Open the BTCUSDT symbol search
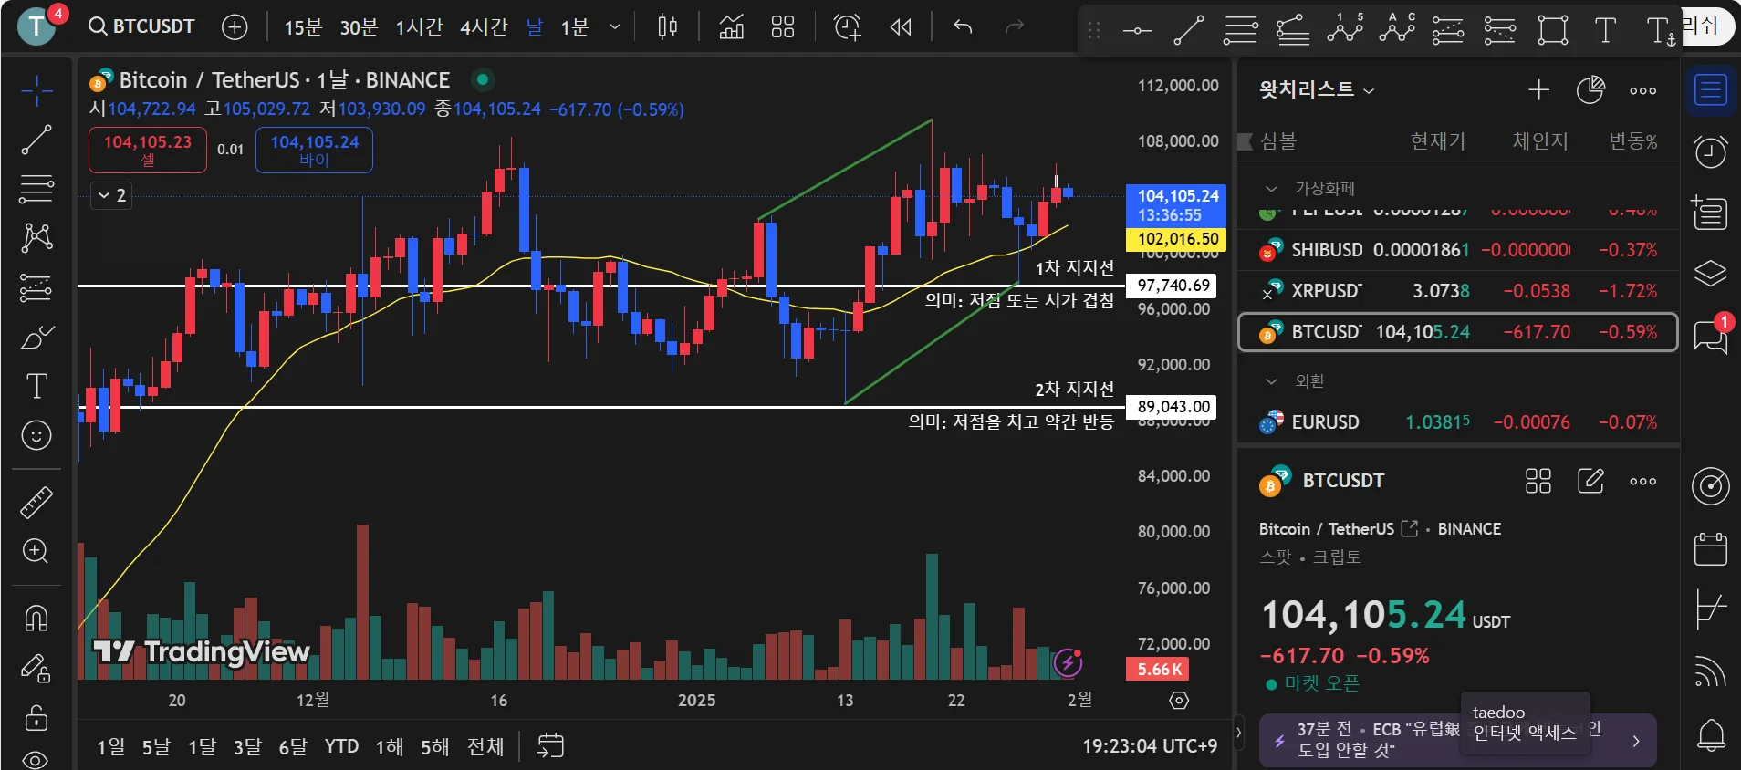 pos(142,26)
